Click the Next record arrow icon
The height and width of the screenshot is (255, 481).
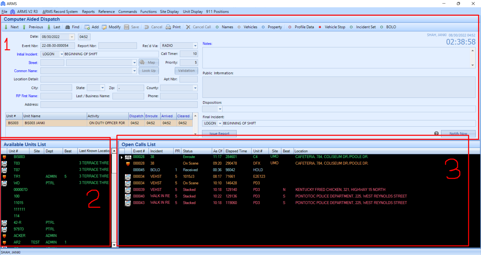pos(6,27)
